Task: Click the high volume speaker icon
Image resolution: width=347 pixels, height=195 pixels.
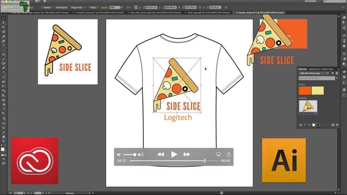Action: (141, 155)
